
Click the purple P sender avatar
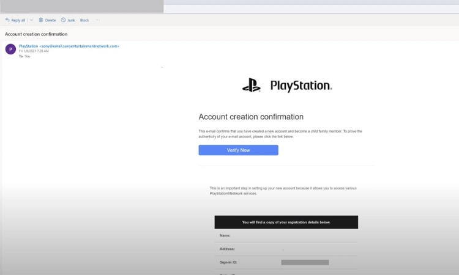10,50
